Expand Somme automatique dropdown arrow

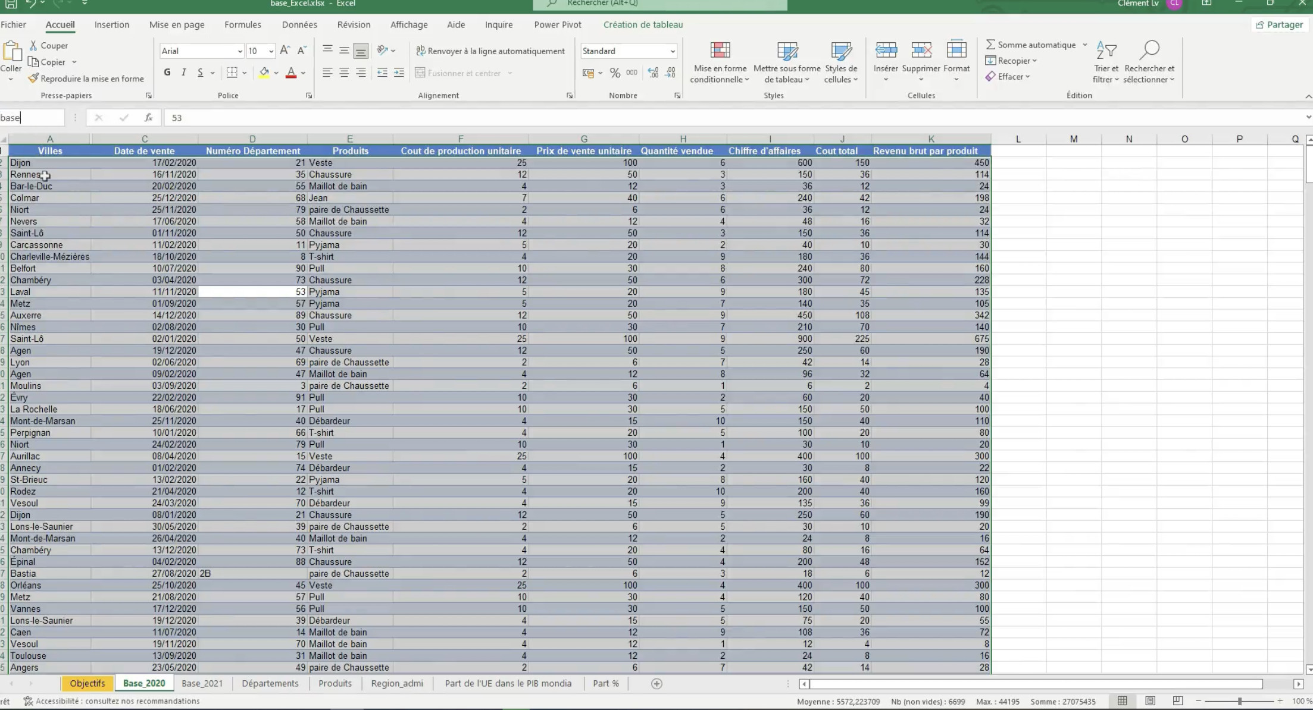point(1084,45)
